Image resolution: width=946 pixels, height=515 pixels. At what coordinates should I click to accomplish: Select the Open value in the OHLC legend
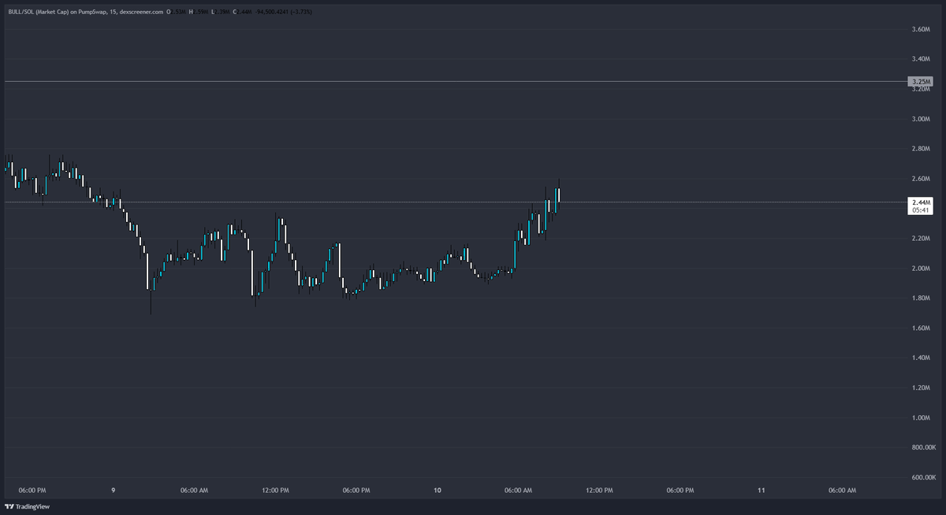pos(178,13)
